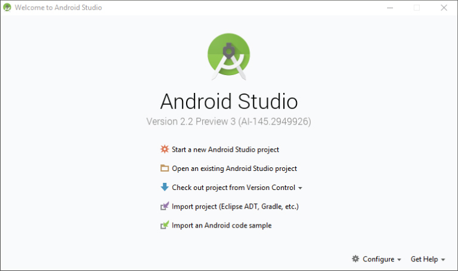
Task: Click the Configure gear icon
Action: click(355, 258)
